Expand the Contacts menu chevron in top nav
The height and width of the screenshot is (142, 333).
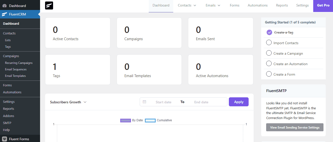(195, 5)
